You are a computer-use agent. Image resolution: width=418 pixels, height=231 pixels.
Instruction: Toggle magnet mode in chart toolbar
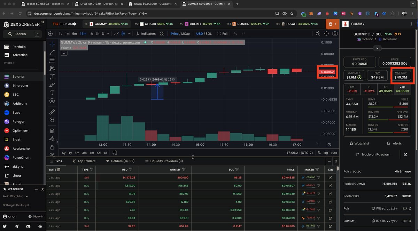(52, 131)
